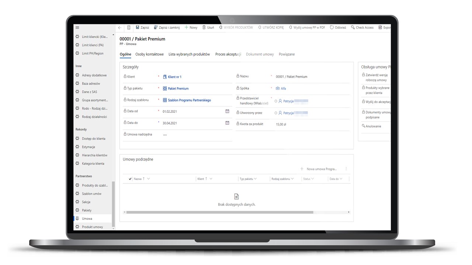472x265 pixels.
Task: Open Klient column header dropdown
Action: (x=211, y=179)
